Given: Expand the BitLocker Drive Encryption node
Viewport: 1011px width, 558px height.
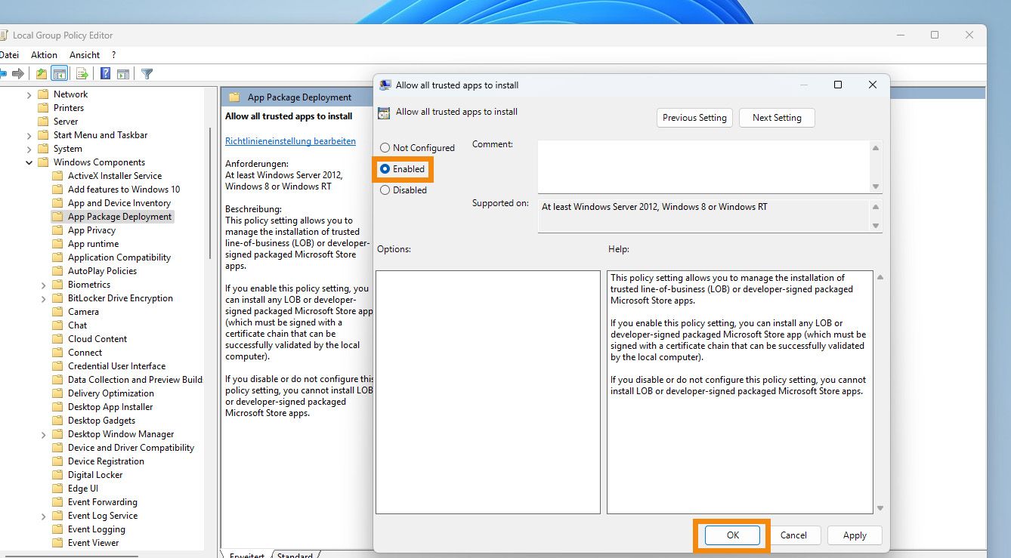Looking at the screenshot, I should pos(44,298).
